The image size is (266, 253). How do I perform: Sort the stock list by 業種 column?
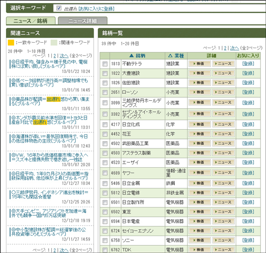[x=176, y=55]
